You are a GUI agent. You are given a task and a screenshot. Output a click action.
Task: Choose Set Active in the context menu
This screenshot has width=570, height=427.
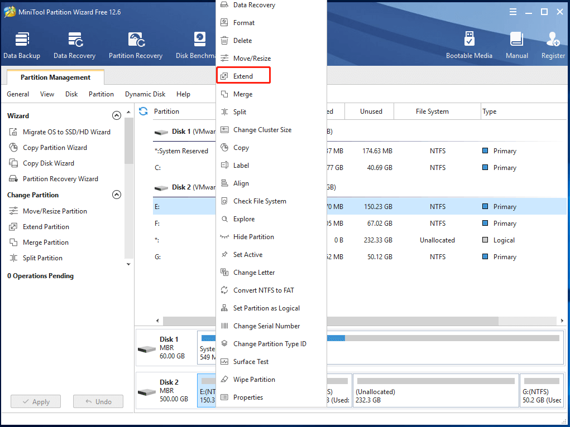(271, 255)
